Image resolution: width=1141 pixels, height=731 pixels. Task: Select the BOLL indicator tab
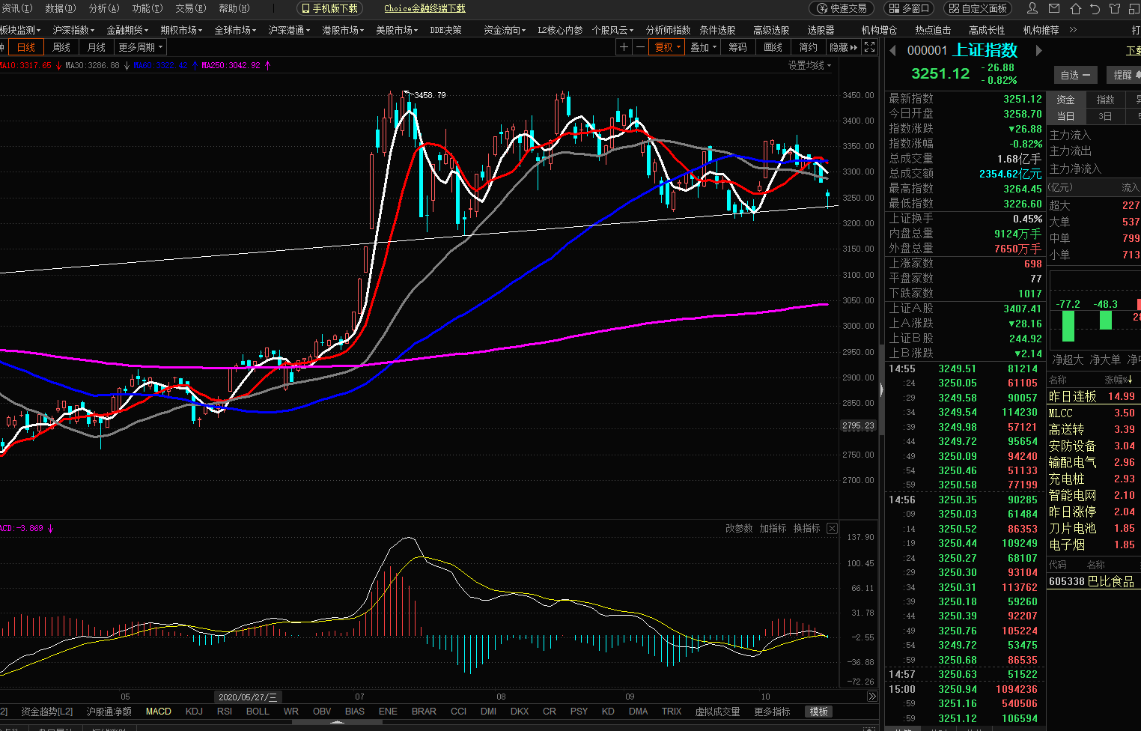[x=258, y=712]
